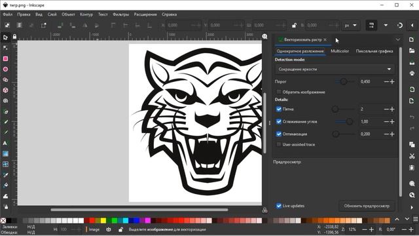Enable the Обратить изображение checkbox

(279, 92)
